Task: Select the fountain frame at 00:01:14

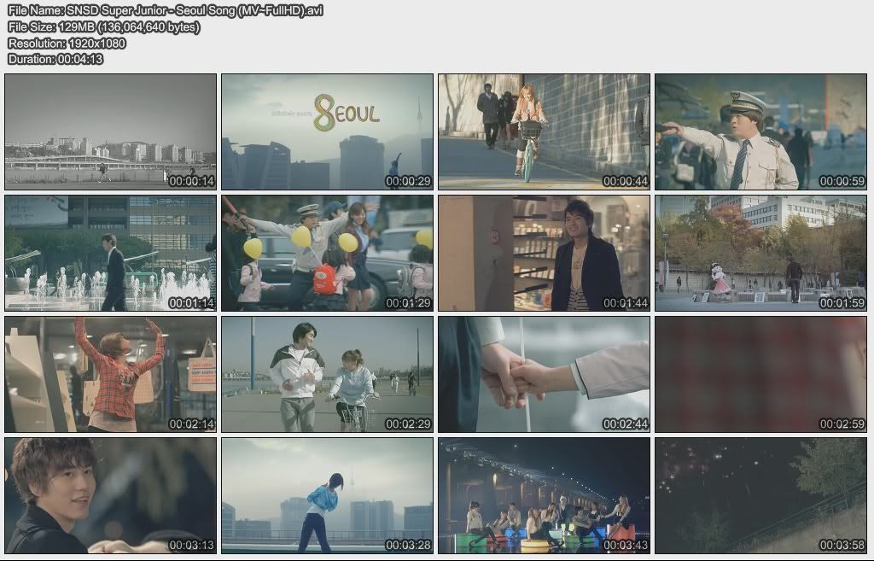Action: [x=110, y=253]
